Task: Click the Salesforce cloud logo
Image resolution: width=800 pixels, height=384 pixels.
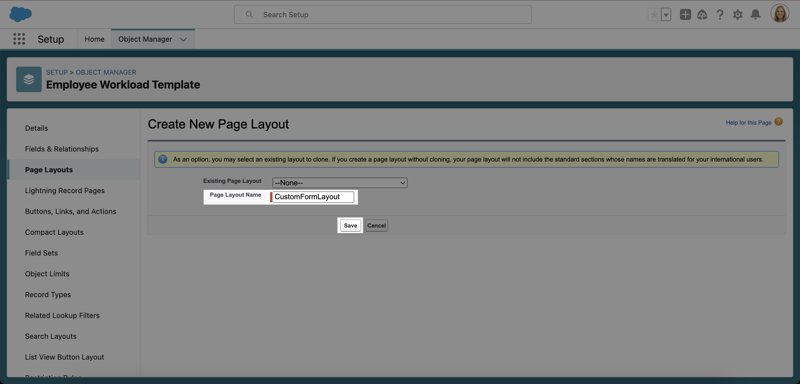Action: pos(21,14)
